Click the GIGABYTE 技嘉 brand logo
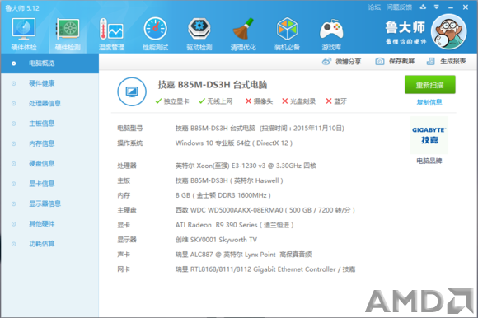Image resolution: width=478 pixels, height=318 pixels. point(429,135)
